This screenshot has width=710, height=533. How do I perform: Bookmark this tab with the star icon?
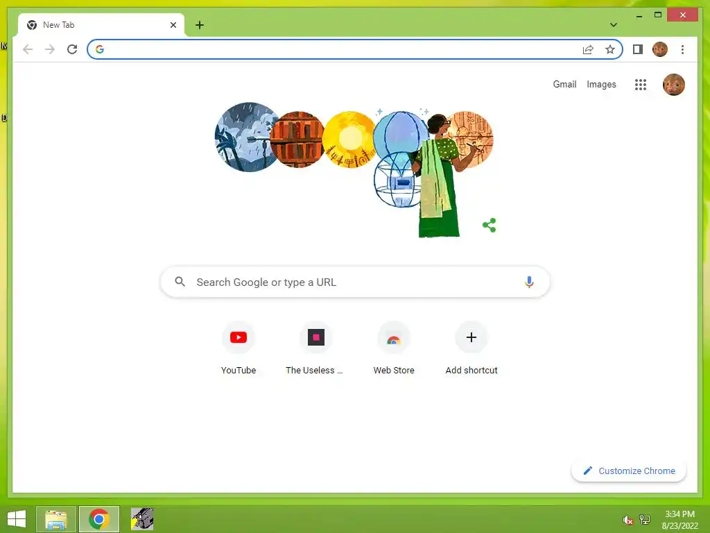click(x=610, y=49)
